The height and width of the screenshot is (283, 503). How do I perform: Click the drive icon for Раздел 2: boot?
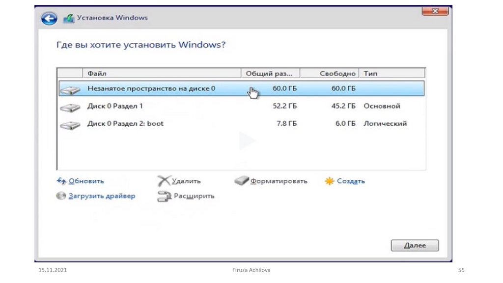click(70, 125)
